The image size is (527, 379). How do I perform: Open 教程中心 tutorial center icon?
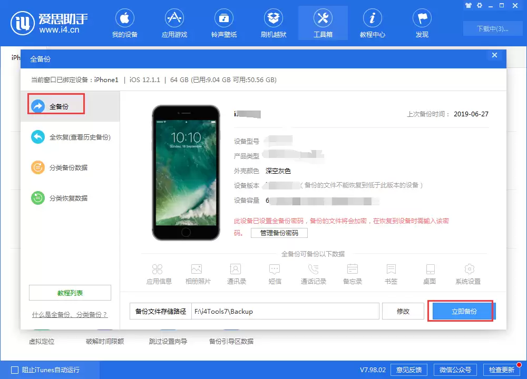pyautogui.click(x=373, y=23)
